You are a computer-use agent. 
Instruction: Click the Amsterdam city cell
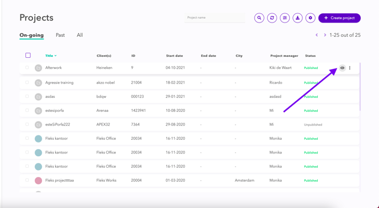tap(245, 180)
